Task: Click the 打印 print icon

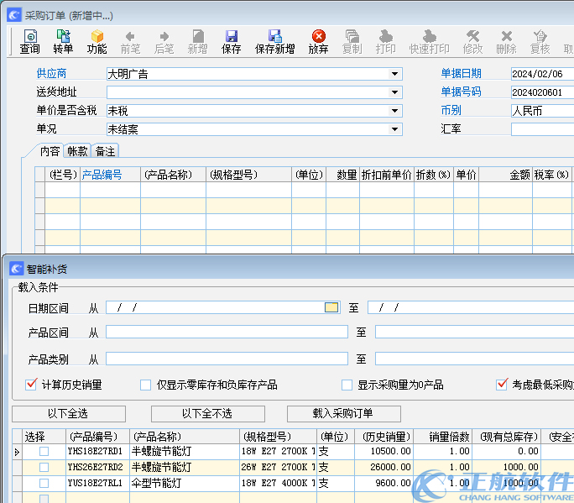Action: tap(385, 41)
